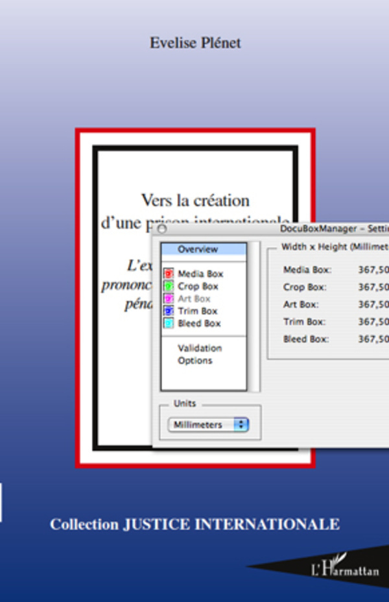389x602 pixels.
Task: Click the magenta Art Box icon
Action: 169,298
